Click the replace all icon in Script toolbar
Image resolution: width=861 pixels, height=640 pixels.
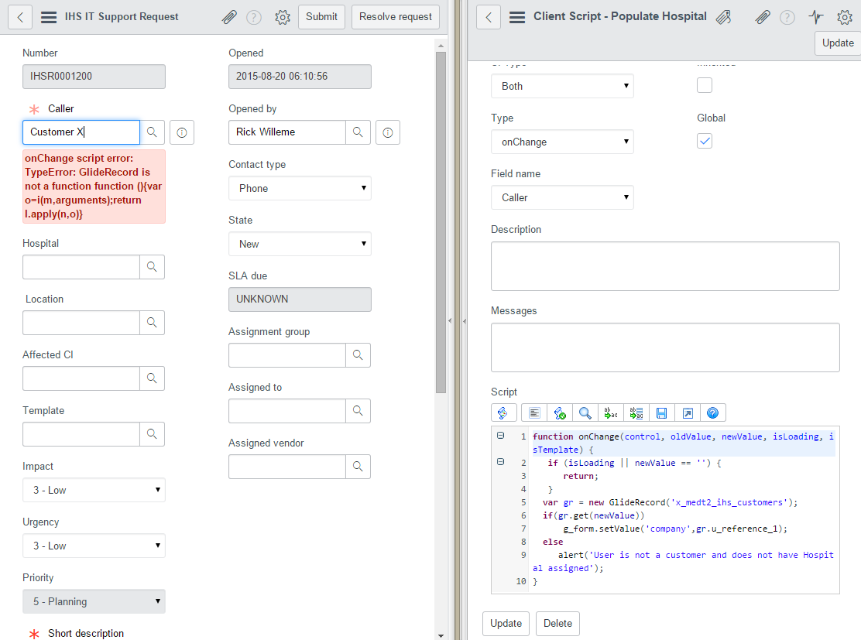click(636, 412)
